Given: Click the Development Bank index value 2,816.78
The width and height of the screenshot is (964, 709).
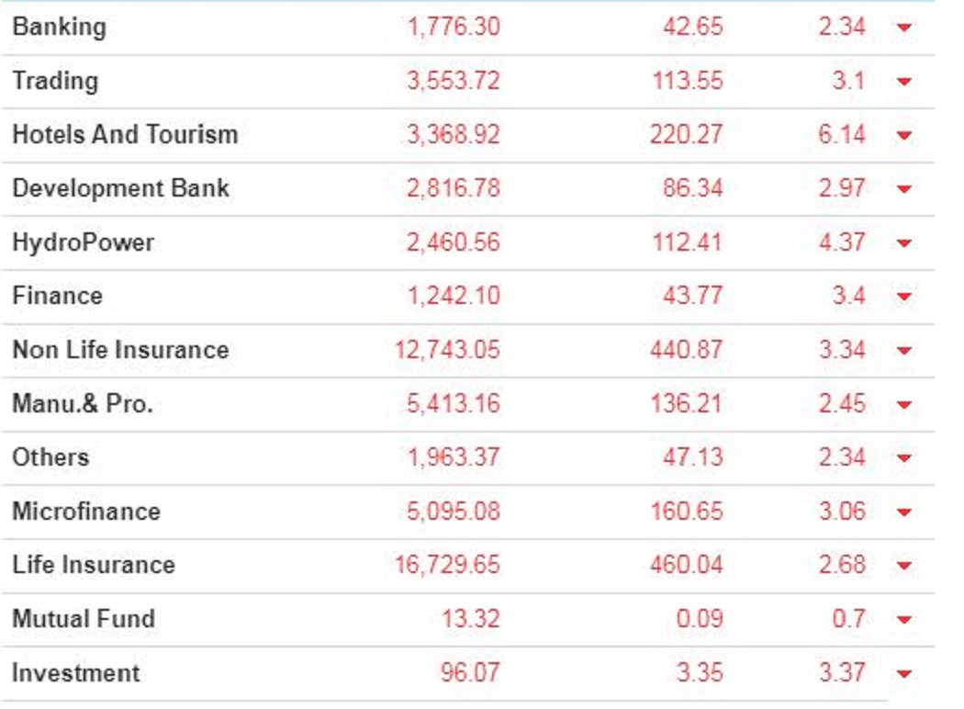Looking at the screenshot, I should pos(454,188).
